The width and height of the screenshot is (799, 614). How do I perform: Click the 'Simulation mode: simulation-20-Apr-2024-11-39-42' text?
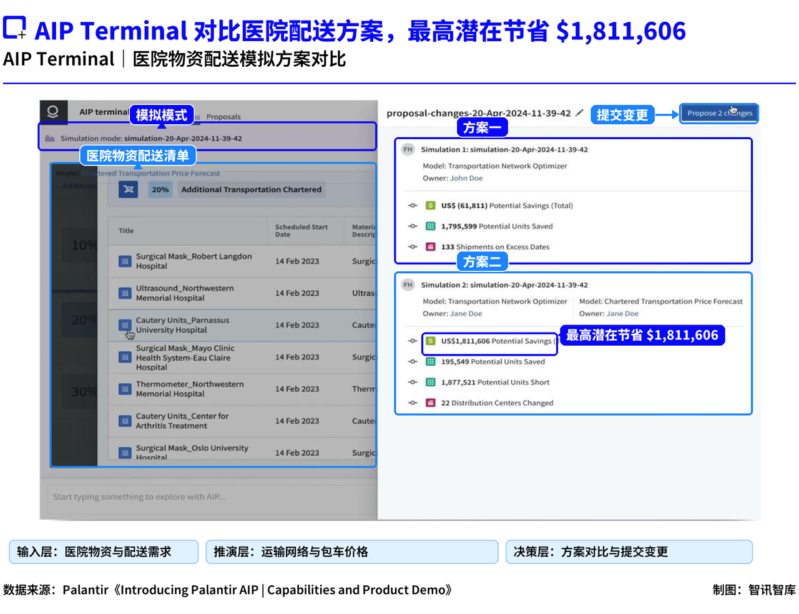pyautogui.click(x=151, y=139)
